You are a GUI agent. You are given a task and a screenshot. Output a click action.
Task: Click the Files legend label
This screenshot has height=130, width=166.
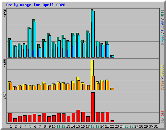click(x=162, y=26)
